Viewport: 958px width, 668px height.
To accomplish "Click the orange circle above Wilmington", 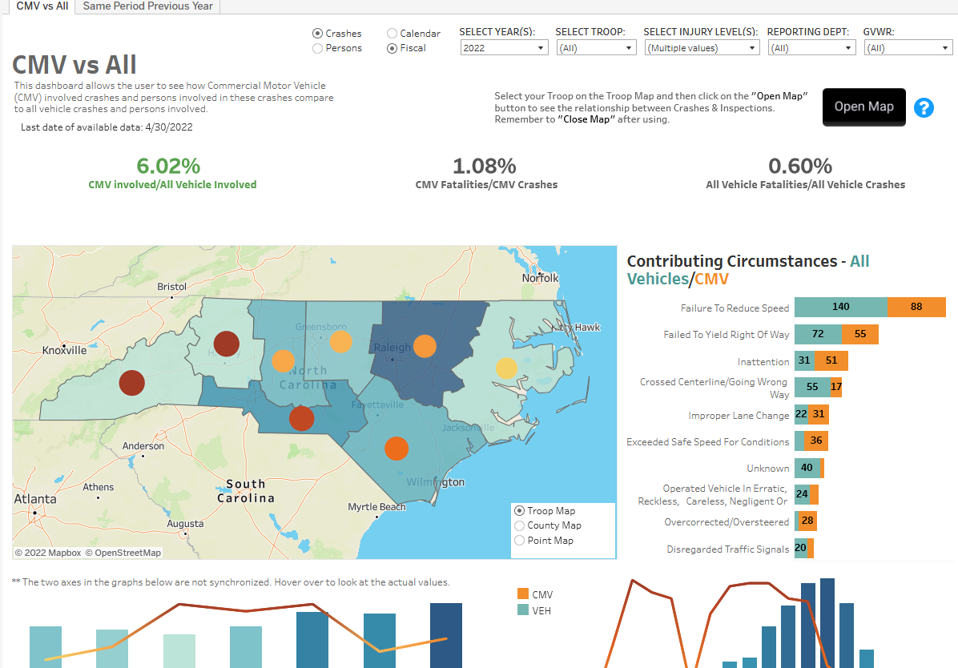I will [x=396, y=448].
